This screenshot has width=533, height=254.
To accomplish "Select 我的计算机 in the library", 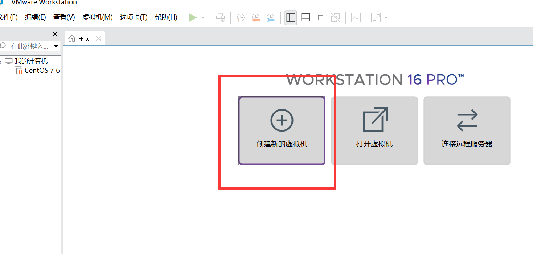I will click(x=31, y=61).
